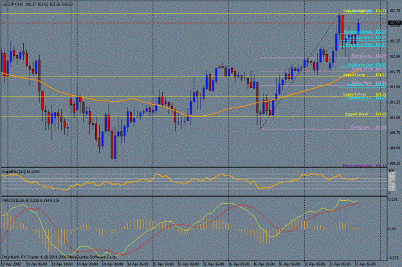402x267 pixels.
Task: Click the 100.75 price axis value
Action: [395, 133]
